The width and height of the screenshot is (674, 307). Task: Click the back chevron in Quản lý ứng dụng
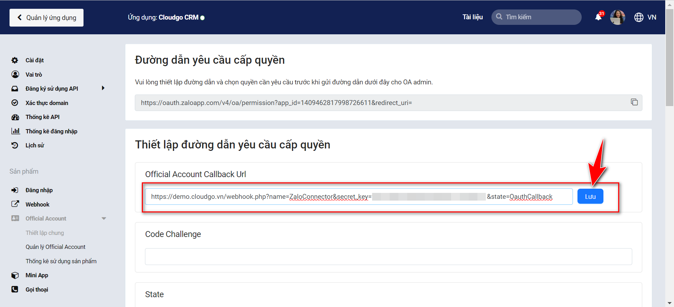click(x=20, y=18)
